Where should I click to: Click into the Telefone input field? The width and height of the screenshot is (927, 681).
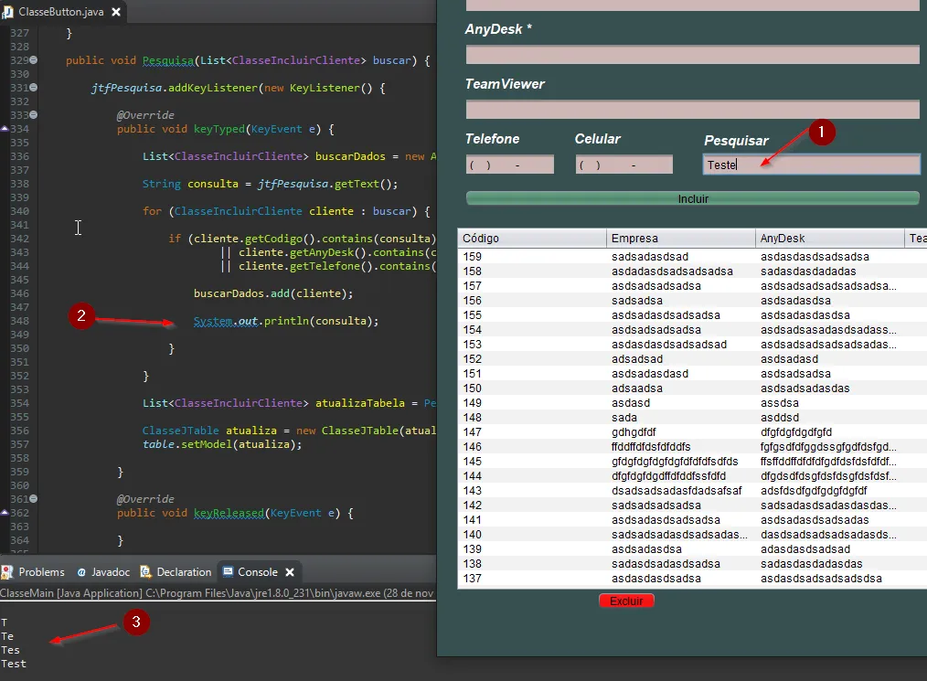click(509, 165)
